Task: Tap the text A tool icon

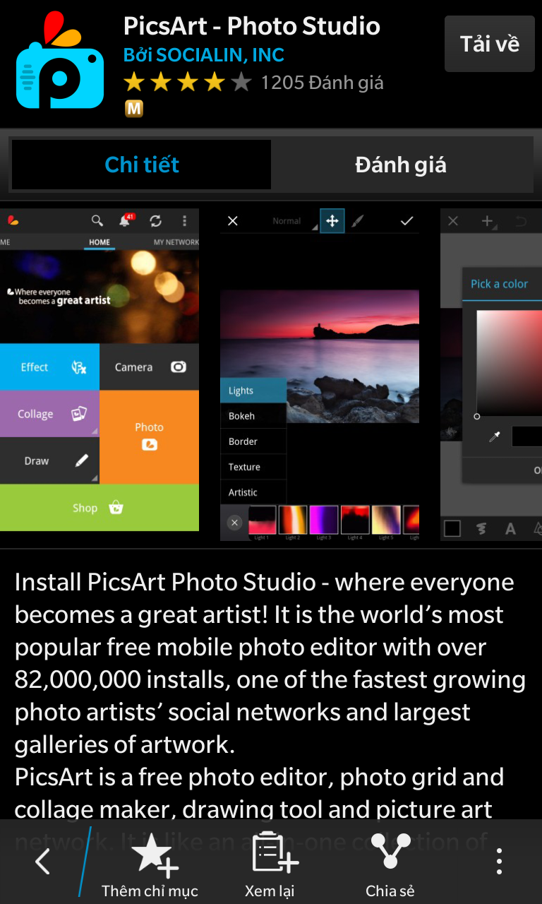Action: [x=510, y=528]
